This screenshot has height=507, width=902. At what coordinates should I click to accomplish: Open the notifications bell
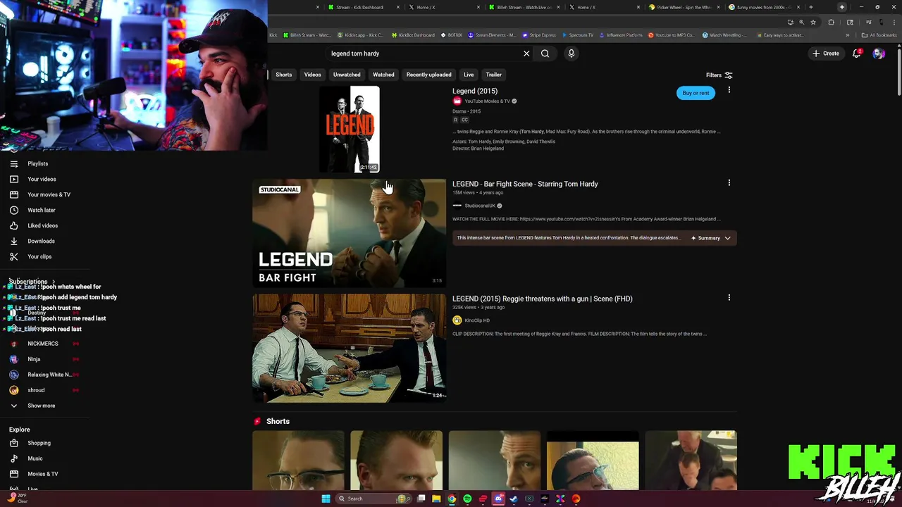click(x=857, y=54)
